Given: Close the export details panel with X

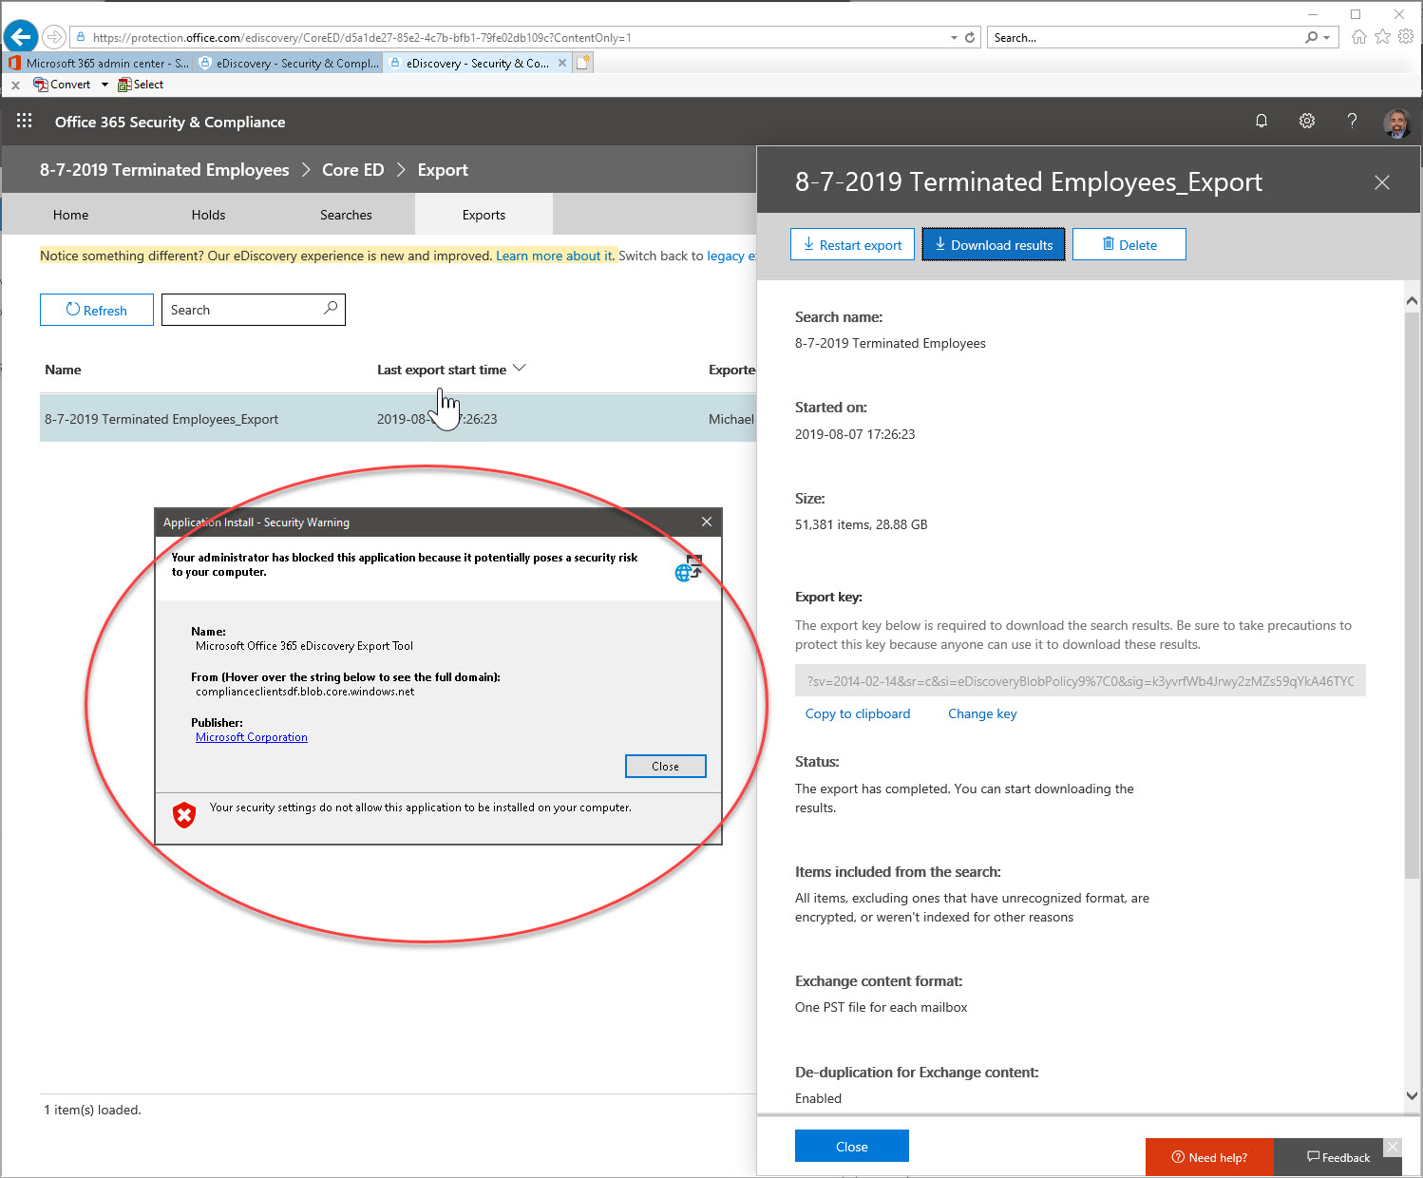Looking at the screenshot, I should [1382, 182].
